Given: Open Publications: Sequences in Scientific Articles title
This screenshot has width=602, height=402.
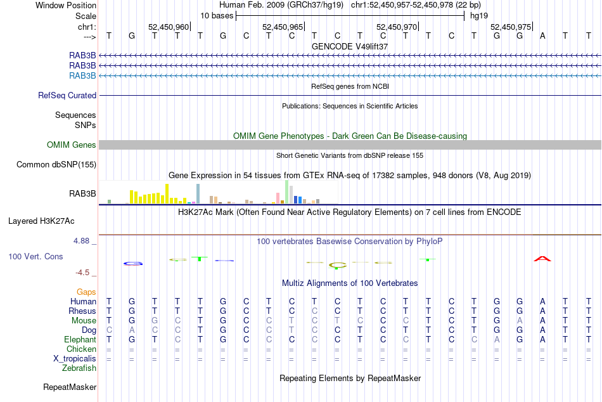Looking at the screenshot, I should tap(350, 106).
